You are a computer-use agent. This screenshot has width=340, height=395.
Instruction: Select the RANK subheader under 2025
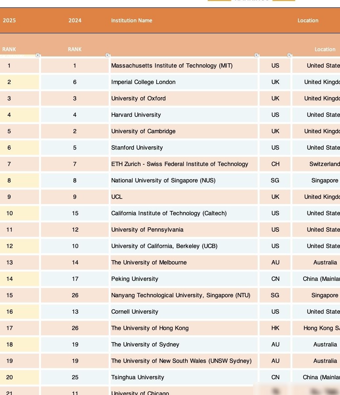coord(9,49)
